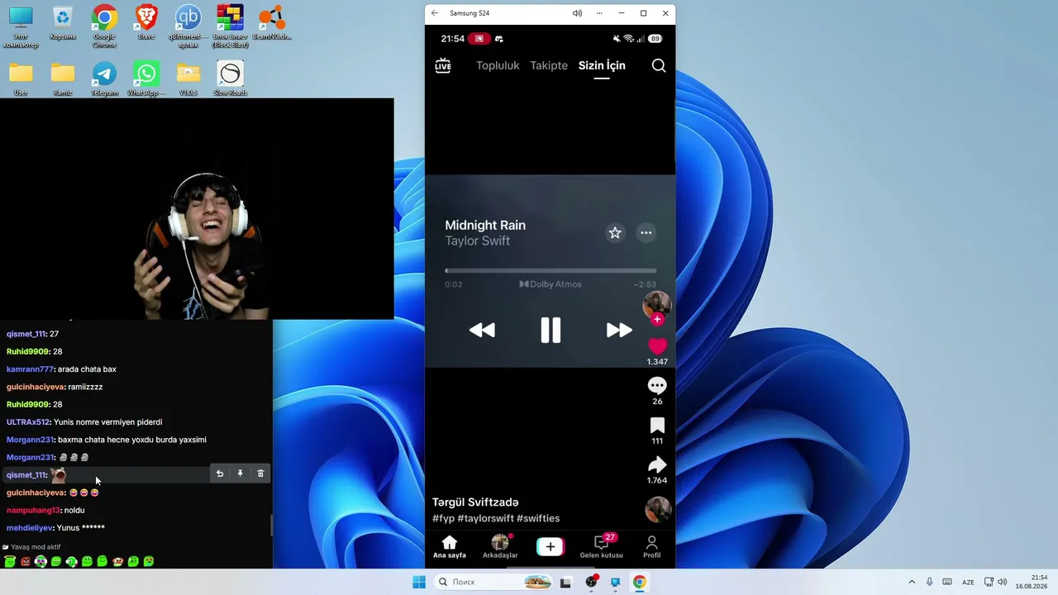Like the video with the heart icon
This screenshot has width=1058, height=595.
[657, 346]
